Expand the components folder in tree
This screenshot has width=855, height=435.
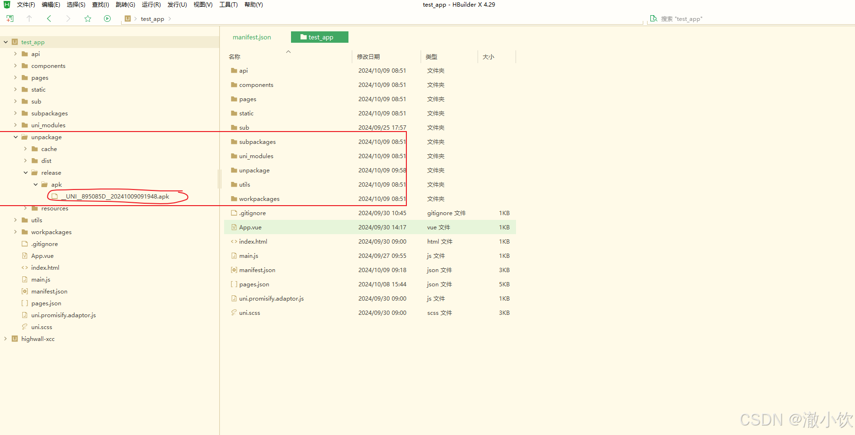[x=15, y=66]
